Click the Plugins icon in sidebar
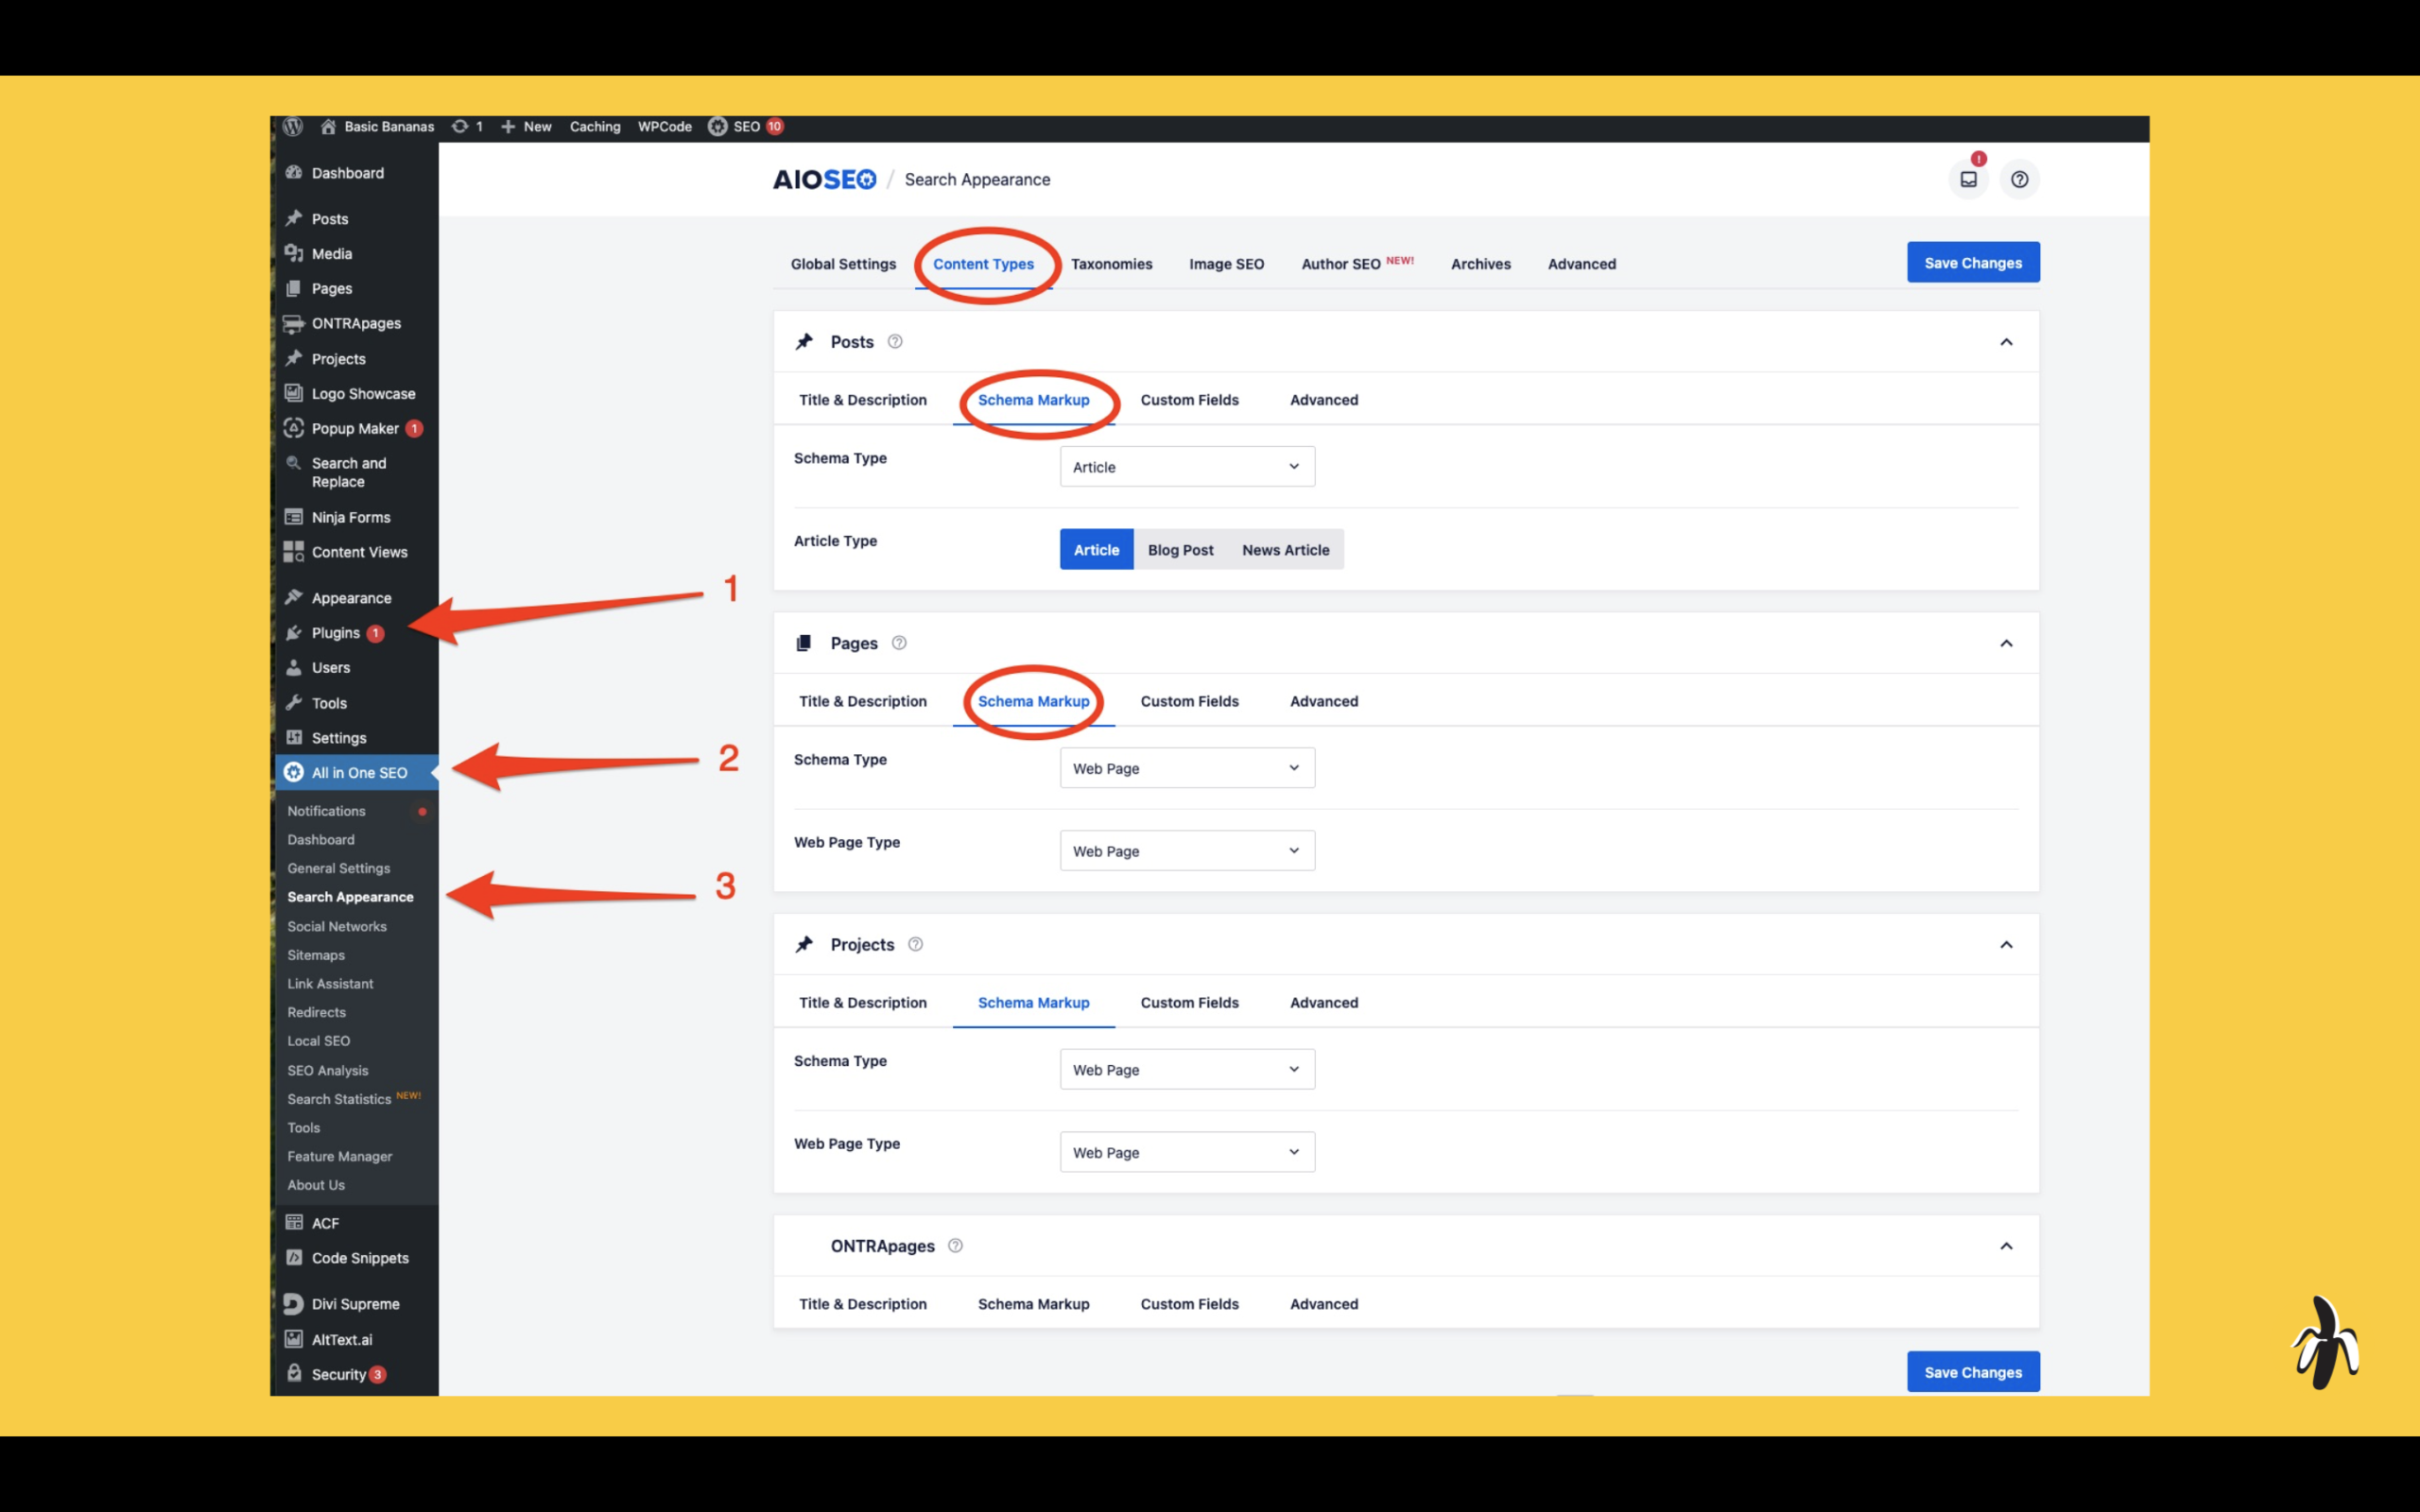This screenshot has height=1512, width=2420. coord(294,633)
